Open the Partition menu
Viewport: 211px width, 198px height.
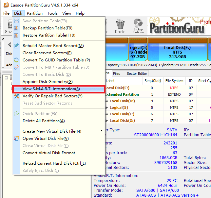click(35, 13)
